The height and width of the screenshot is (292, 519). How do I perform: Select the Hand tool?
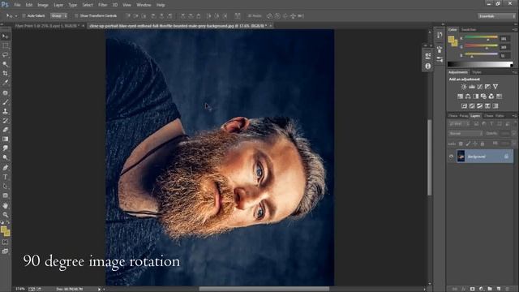[5, 205]
